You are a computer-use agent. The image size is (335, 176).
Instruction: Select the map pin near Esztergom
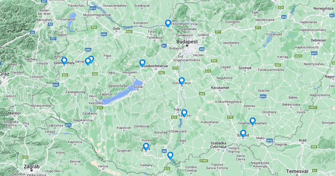pyautogui.click(x=168, y=23)
